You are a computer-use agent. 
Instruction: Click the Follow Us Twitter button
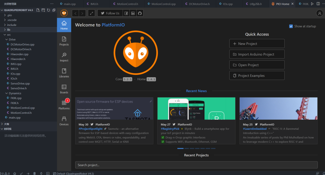tap(110, 13)
